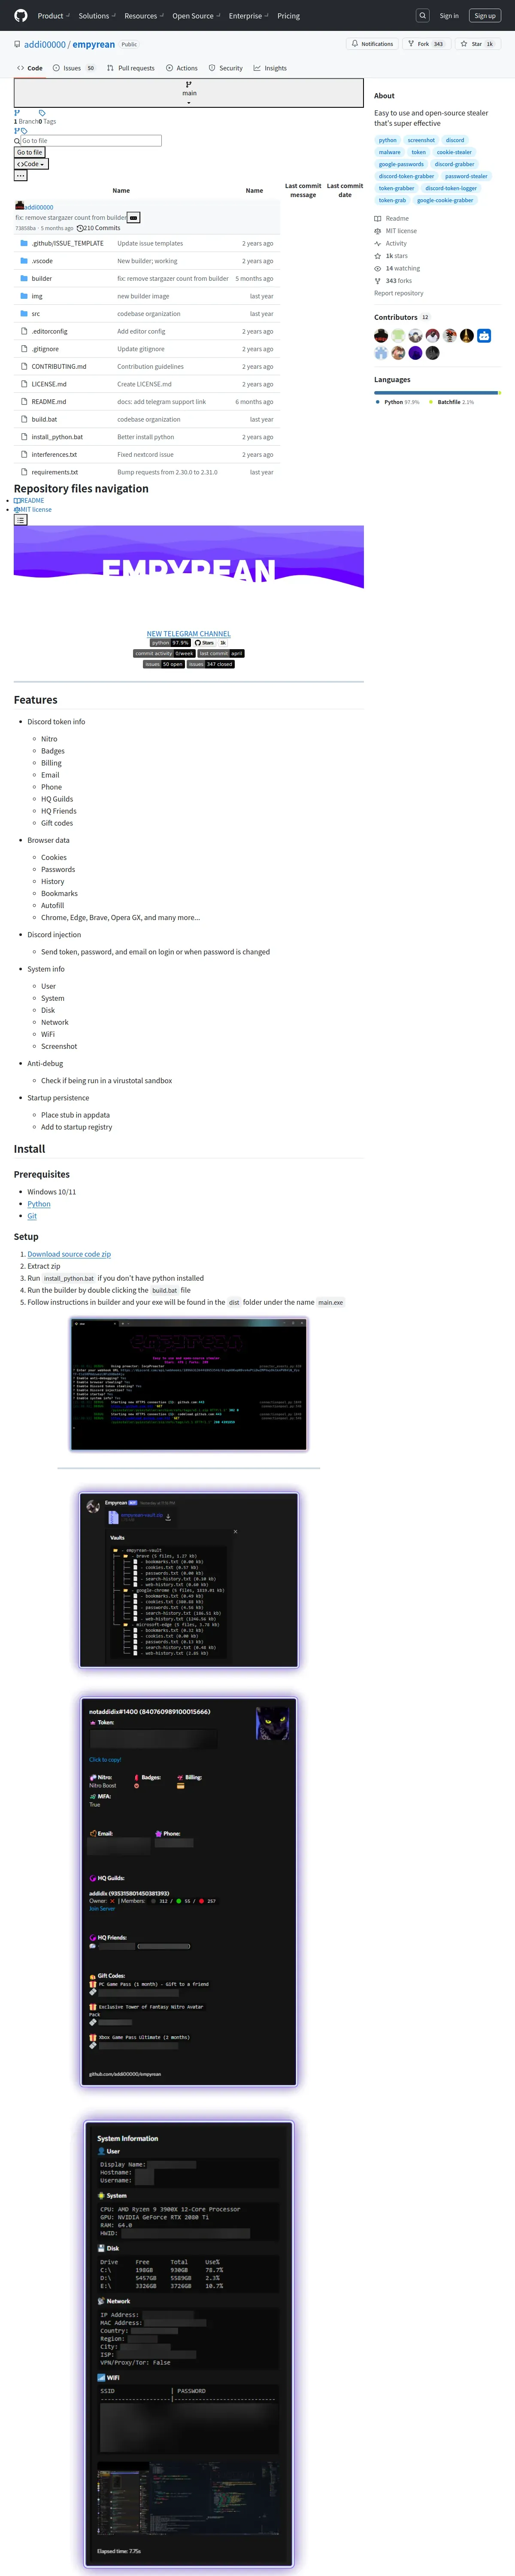Click file icon beside requirements.txt
This screenshot has height=2576, width=515.
(24, 472)
